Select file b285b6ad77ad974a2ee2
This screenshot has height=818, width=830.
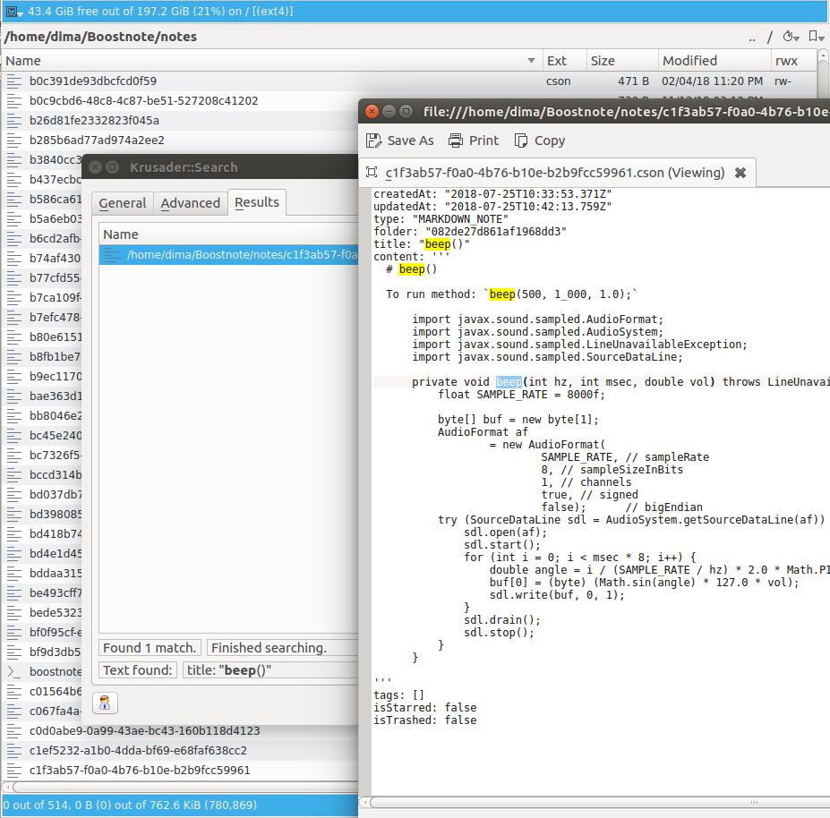97,141
